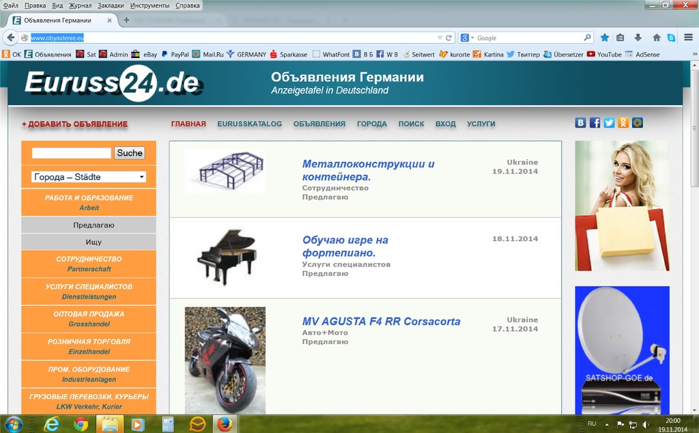Open the MV AGUSTA F4 RR Corsacorta listing
Image resolution: width=699 pixels, height=433 pixels.
[381, 321]
